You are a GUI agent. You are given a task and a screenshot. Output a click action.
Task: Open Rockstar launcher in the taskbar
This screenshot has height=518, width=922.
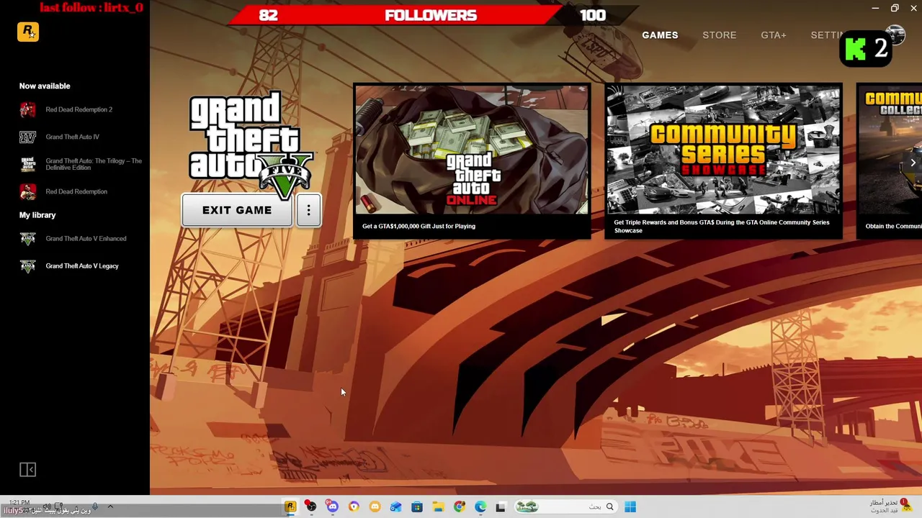290,506
